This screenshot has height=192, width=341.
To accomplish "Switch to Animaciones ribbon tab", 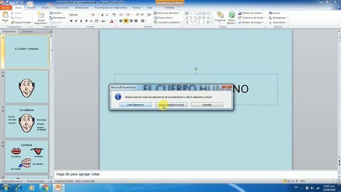I will tap(82, 7).
